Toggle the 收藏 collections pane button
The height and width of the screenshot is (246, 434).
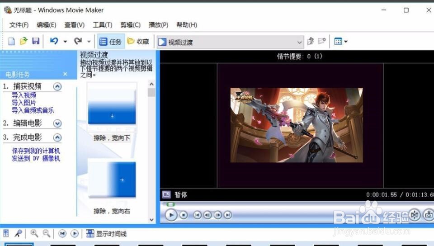(138, 42)
